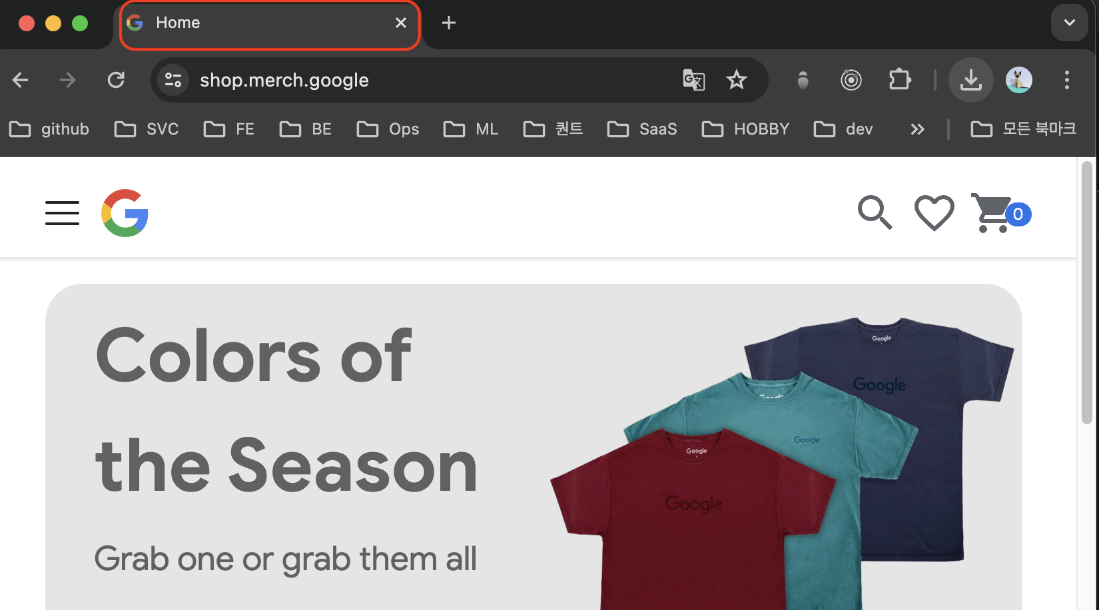Click the page vertical scrollbar thumb
Viewport: 1099px width, 610px height.
pyautogui.click(x=1087, y=292)
